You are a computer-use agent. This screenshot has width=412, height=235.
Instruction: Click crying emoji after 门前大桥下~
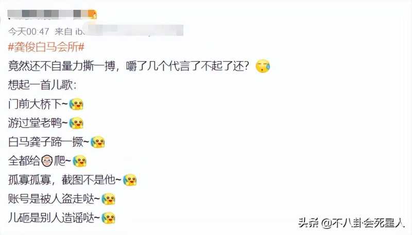[76, 104]
